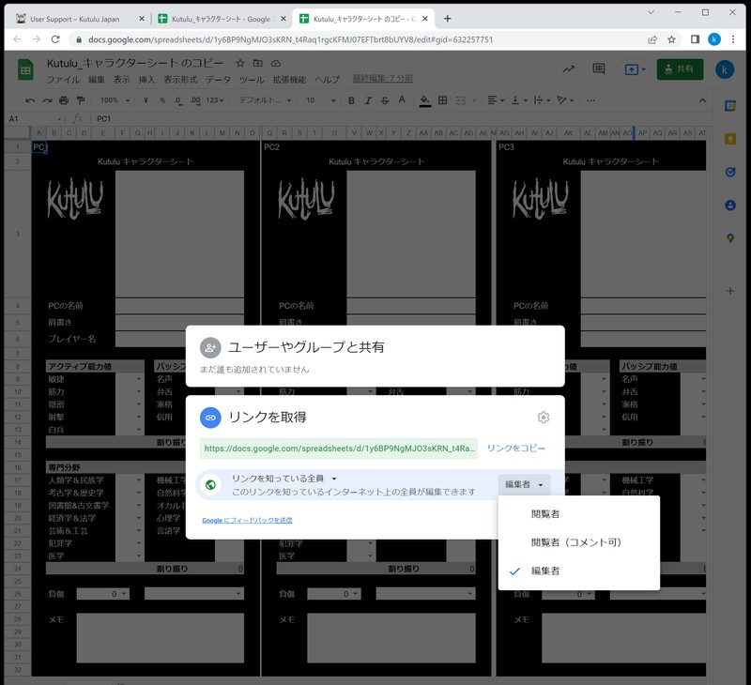This screenshot has width=751, height=685.
Task: Click the redo toolbar icon
Action: pyautogui.click(x=47, y=100)
